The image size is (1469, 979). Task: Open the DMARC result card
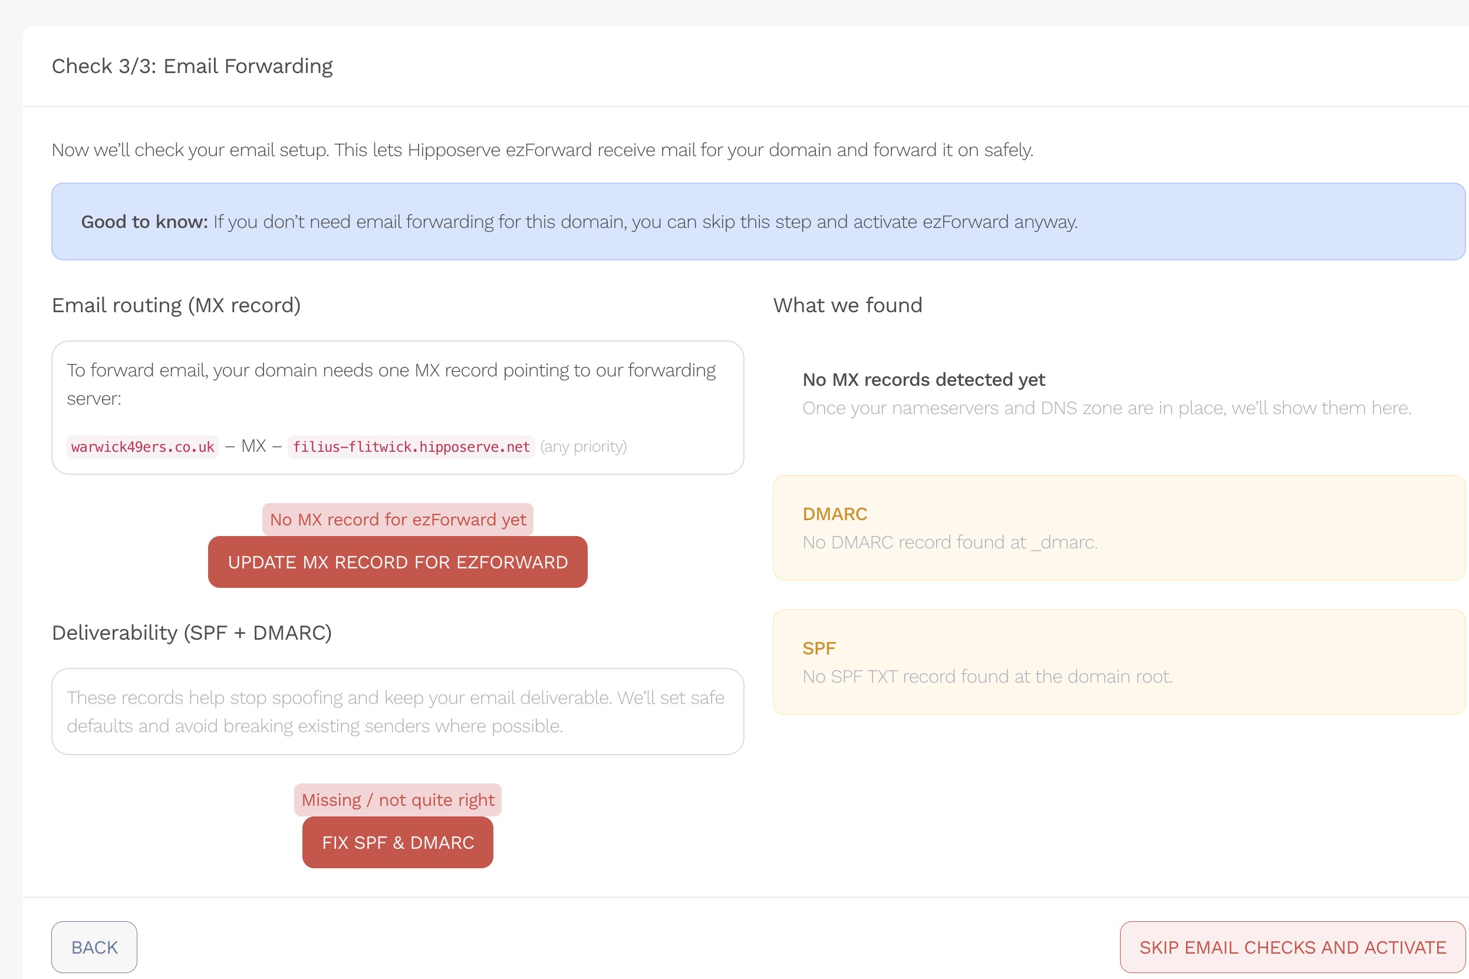pyautogui.click(x=1118, y=528)
